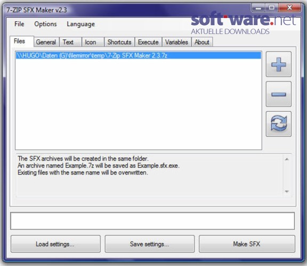The width and height of the screenshot is (307, 266).
Task: Show the About tab
Action: coord(202,42)
